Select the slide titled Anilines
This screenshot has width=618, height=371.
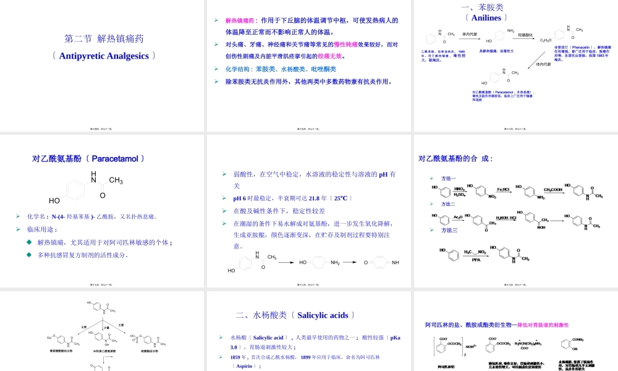pos(516,65)
